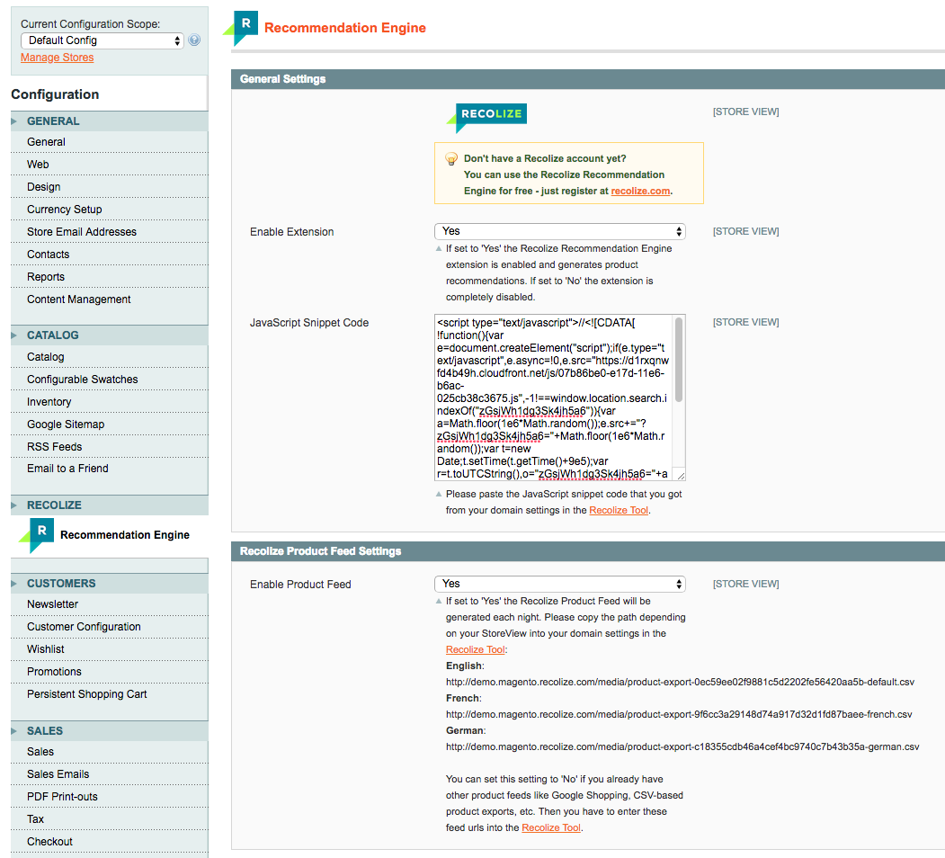Open the Currency Setup tab
The image size is (945, 858).
coord(109,210)
